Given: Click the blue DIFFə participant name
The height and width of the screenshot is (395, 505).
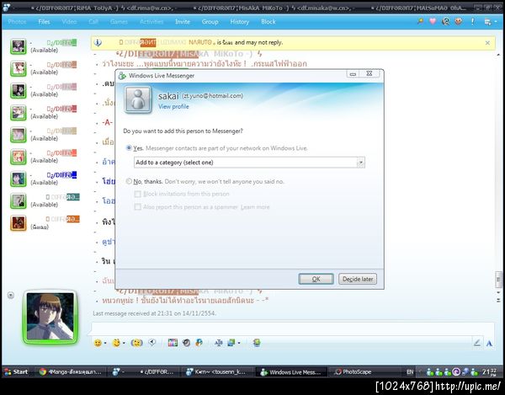Looking at the screenshot, I should coord(61,175).
